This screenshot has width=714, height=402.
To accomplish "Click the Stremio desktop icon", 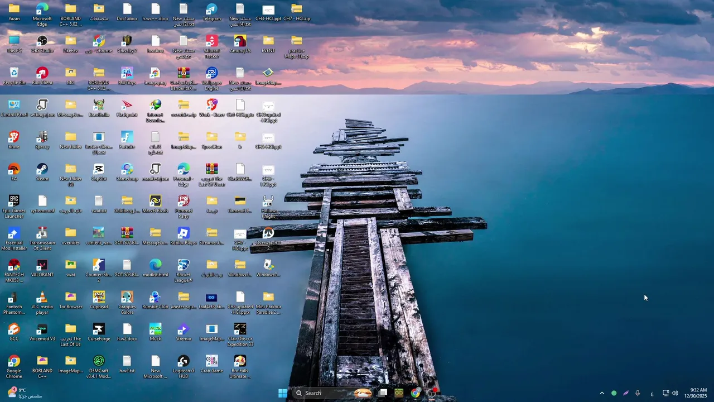I will [x=183, y=332].
